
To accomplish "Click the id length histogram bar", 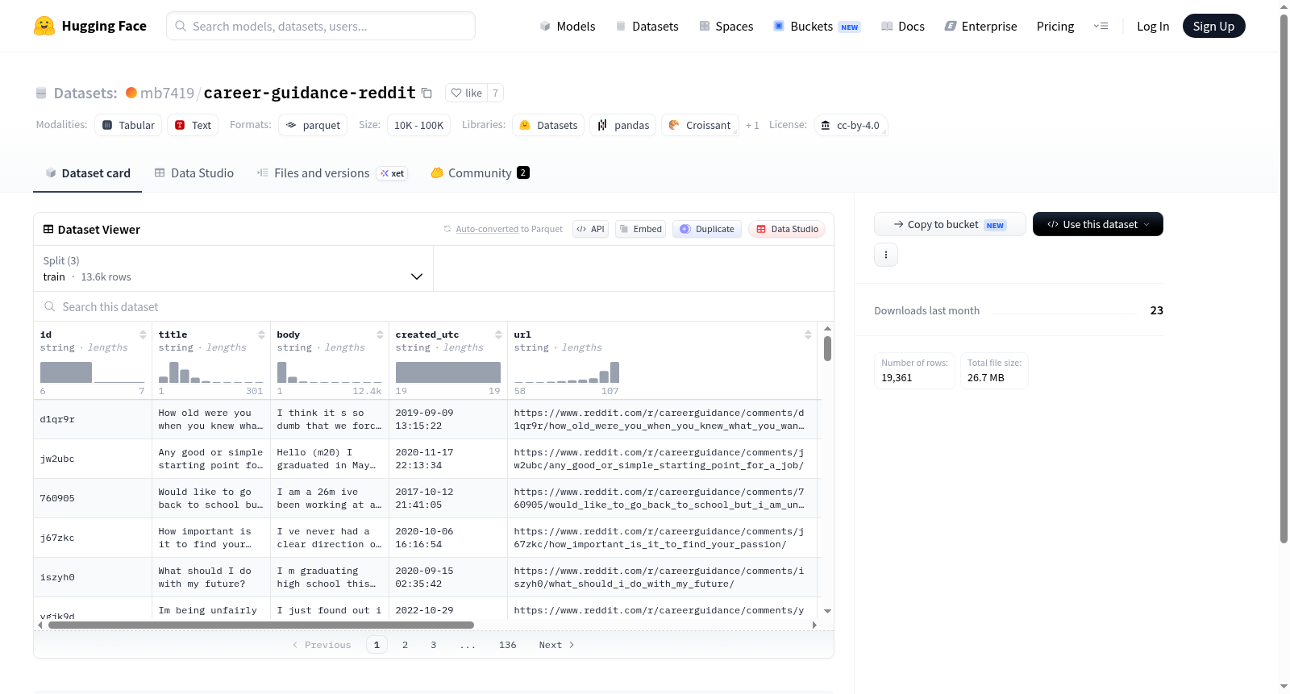I will pyautogui.click(x=66, y=372).
